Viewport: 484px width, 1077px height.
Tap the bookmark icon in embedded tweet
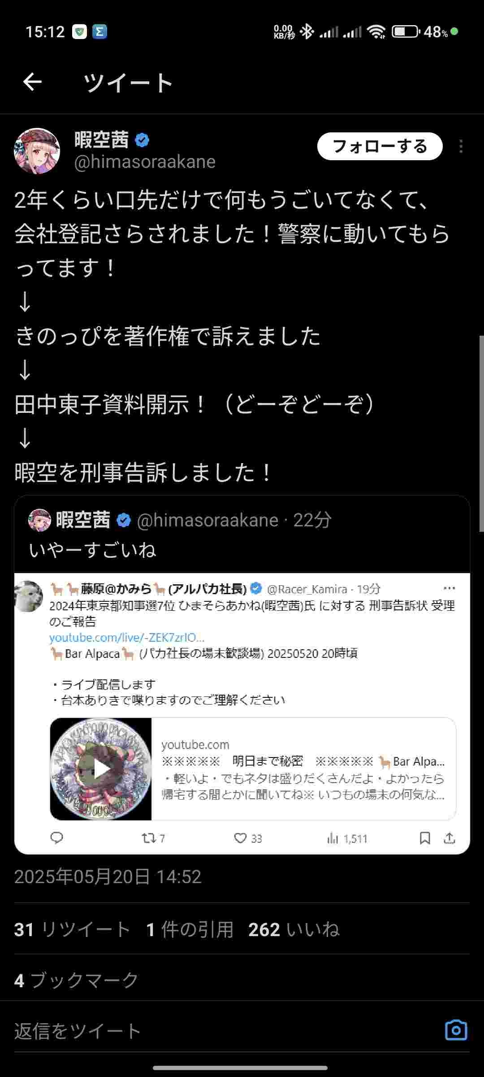pos(425,838)
